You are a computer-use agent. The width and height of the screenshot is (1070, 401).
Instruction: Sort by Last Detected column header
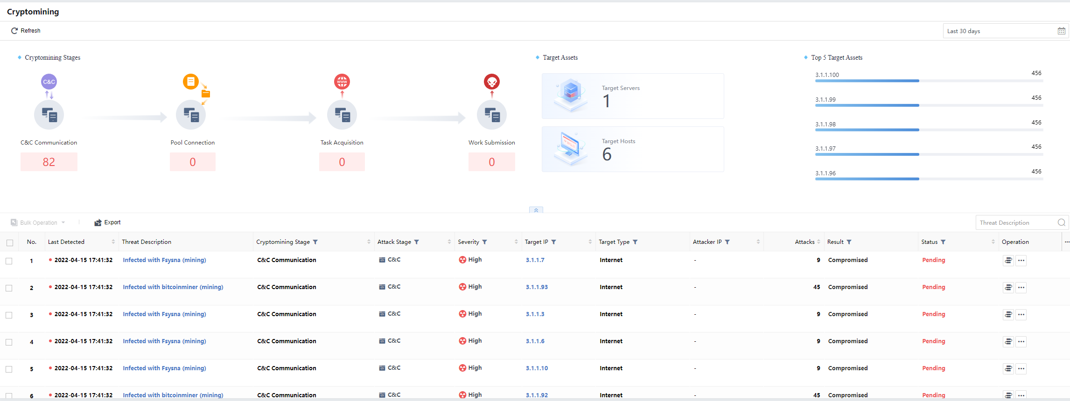(66, 242)
